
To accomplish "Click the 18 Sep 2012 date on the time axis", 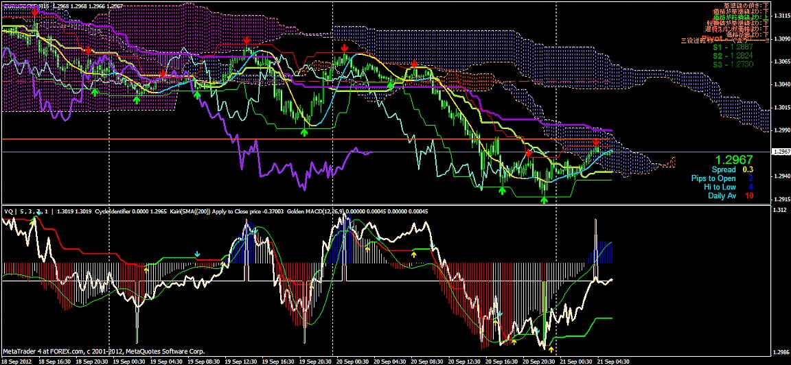I will [x=17, y=361].
